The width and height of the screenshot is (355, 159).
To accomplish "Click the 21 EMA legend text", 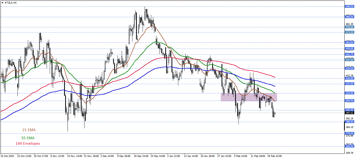I will (29, 130).
